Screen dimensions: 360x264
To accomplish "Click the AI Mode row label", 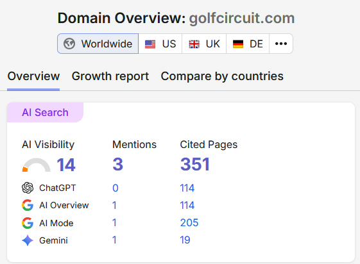I will click(x=56, y=223).
